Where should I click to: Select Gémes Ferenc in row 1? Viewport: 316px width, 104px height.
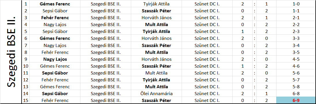[55, 4]
